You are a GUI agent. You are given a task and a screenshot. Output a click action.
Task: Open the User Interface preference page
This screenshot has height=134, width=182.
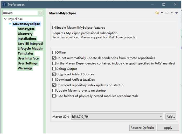click(x=28, y=58)
